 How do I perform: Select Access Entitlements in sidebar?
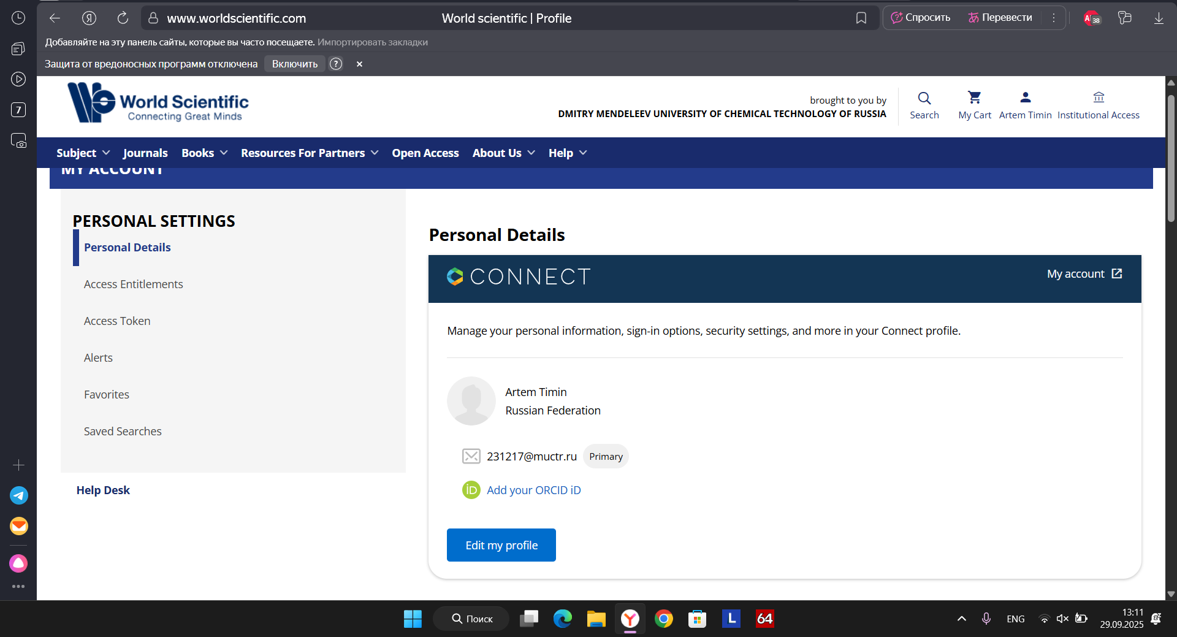click(x=133, y=284)
